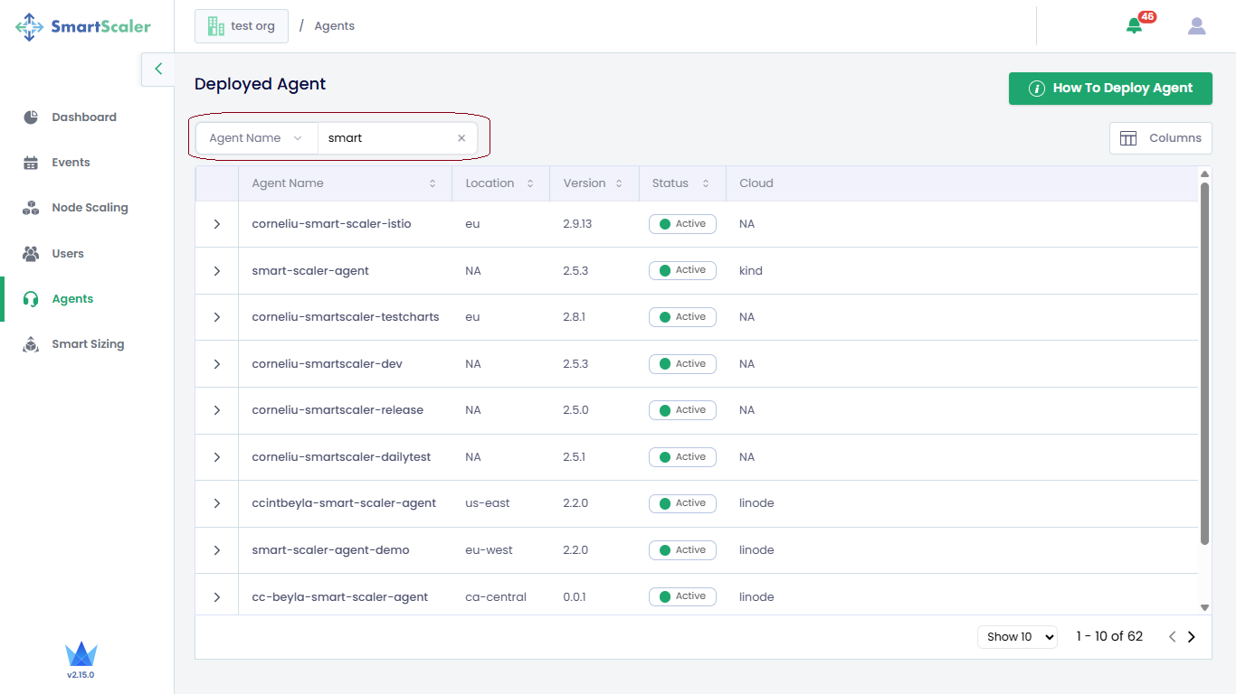Expand the smart-scaler-agent row
1236x694 pixels.
(217, 270)
